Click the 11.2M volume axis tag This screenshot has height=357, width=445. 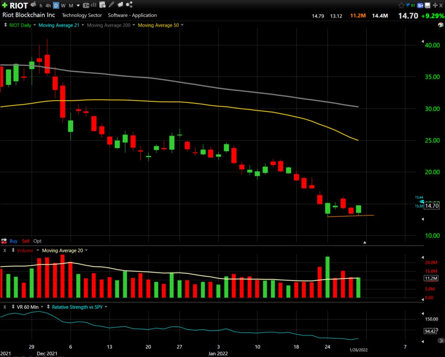[431, 278]
